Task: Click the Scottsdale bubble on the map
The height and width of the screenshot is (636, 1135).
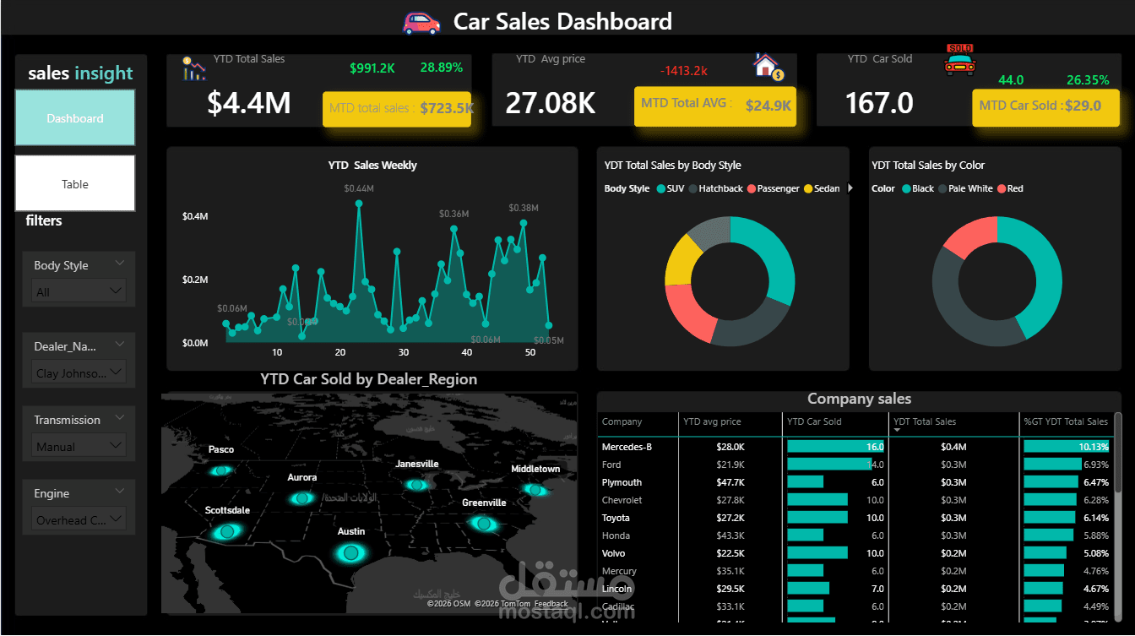Action: (226, 532)
